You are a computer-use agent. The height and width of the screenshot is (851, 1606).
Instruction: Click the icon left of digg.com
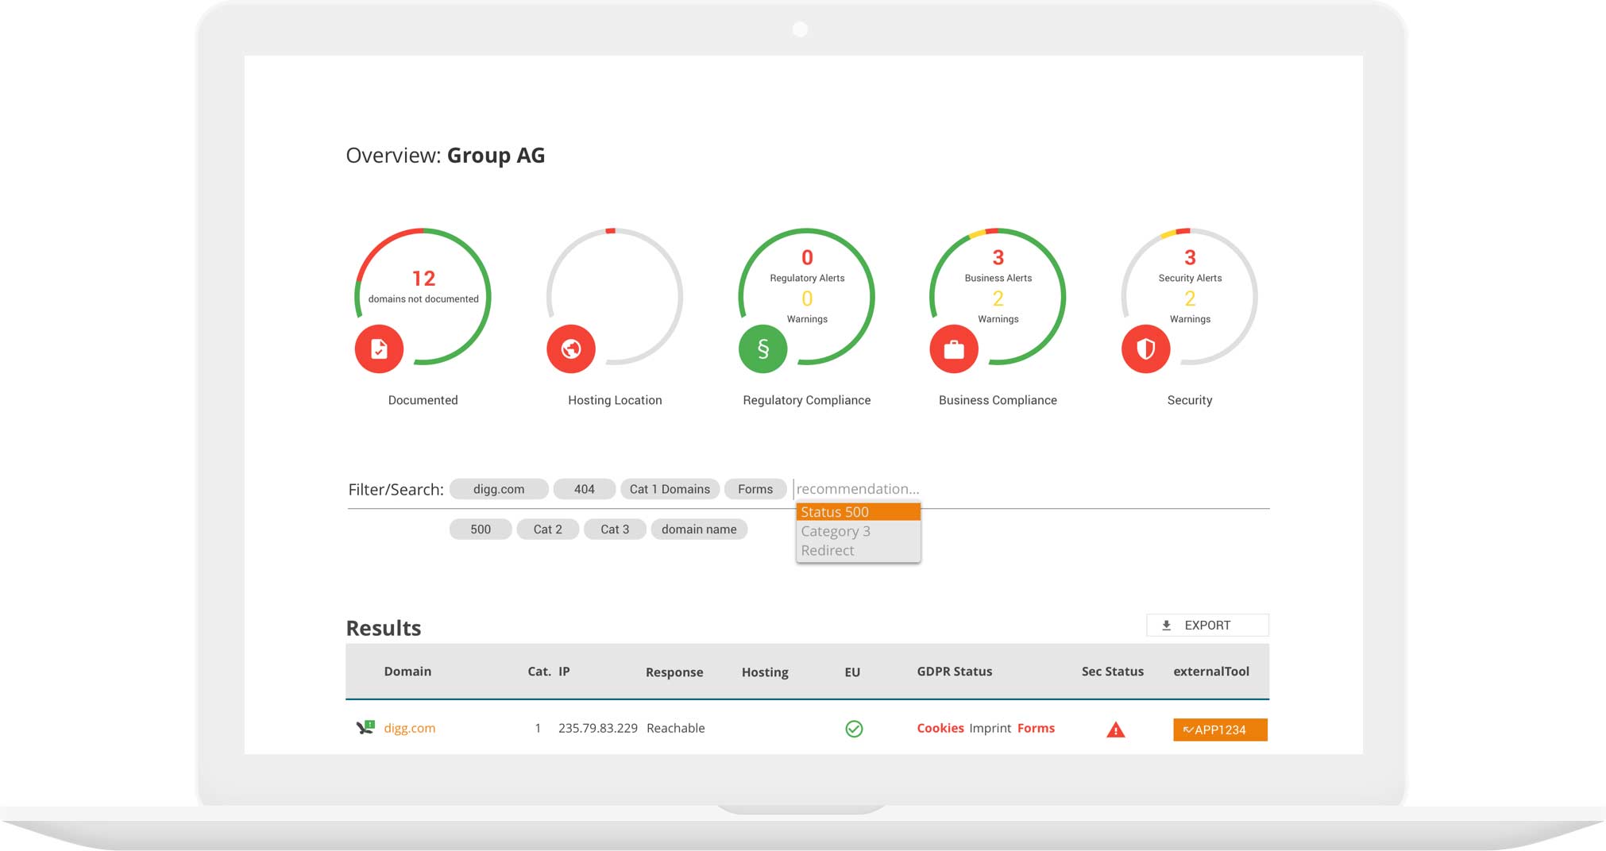click(365, 727)
